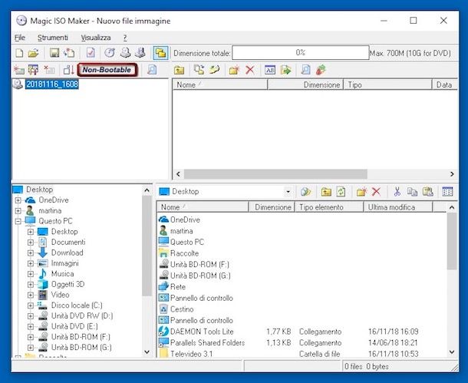
Task: Sort image list by Dimensione column
Action: coord(305,84)
